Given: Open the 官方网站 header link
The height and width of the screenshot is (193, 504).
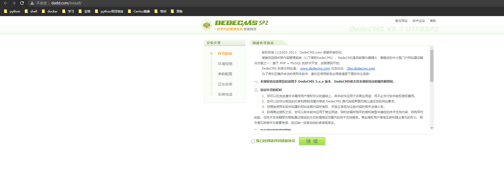Looking at the screenshot, I should point(401,21).
